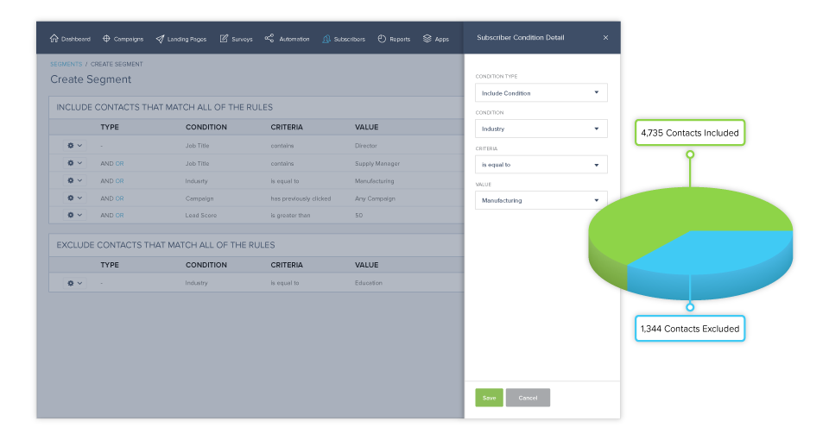
Task: Click the Campaigns target icon
Action: point(106,39)
